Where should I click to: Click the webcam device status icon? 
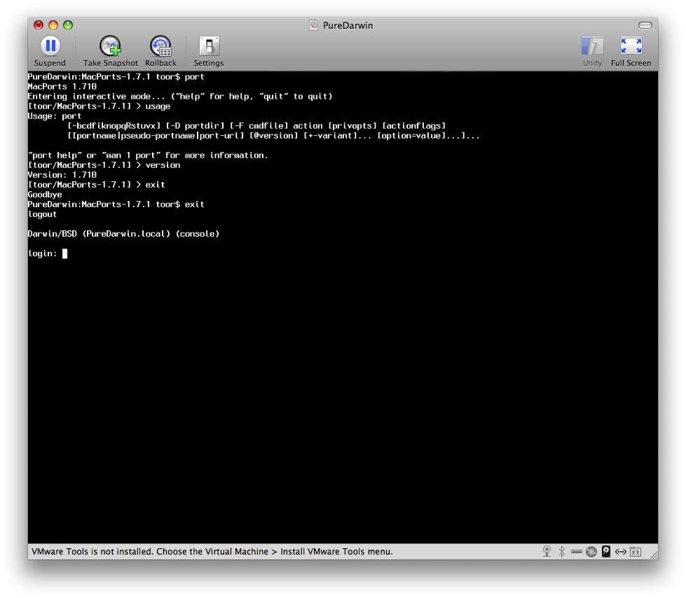(x=547, y=551)
